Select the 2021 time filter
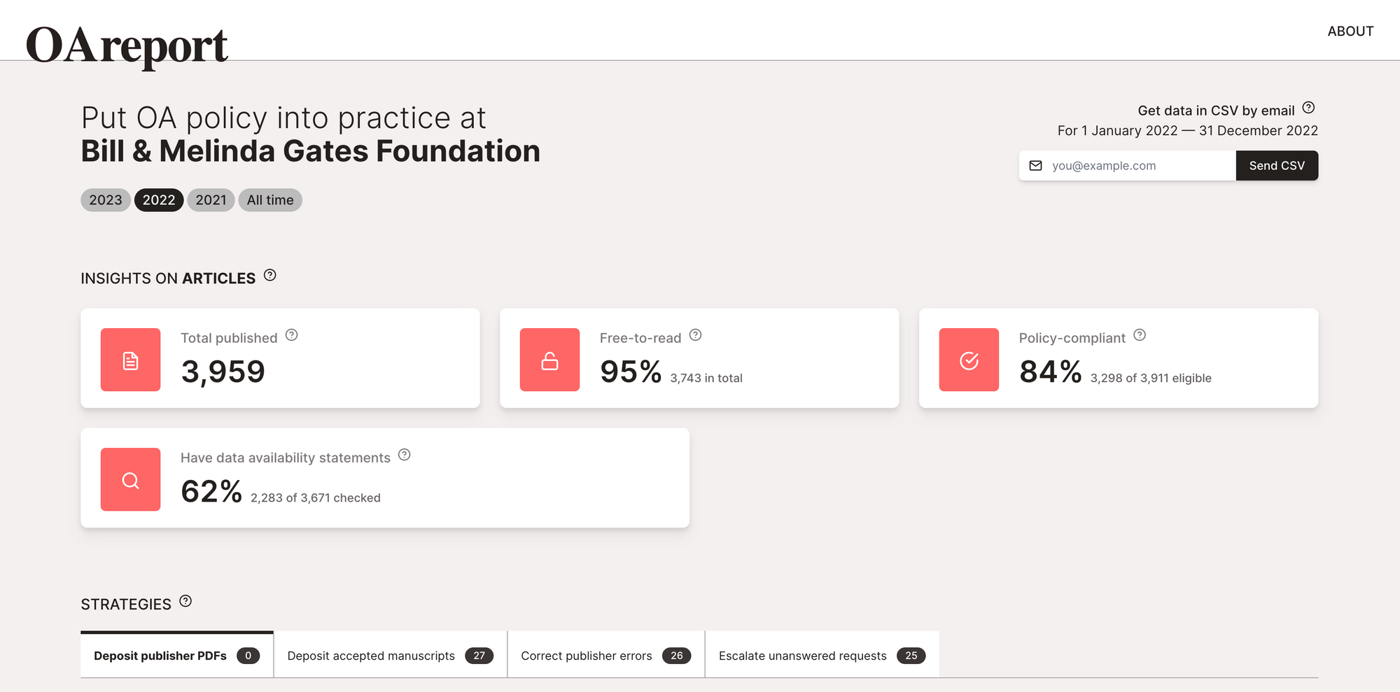The image size is (1400, 692). click(211, 200)
